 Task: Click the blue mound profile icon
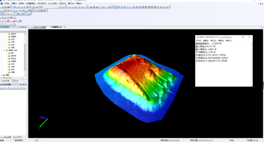[x=11, y=17]
